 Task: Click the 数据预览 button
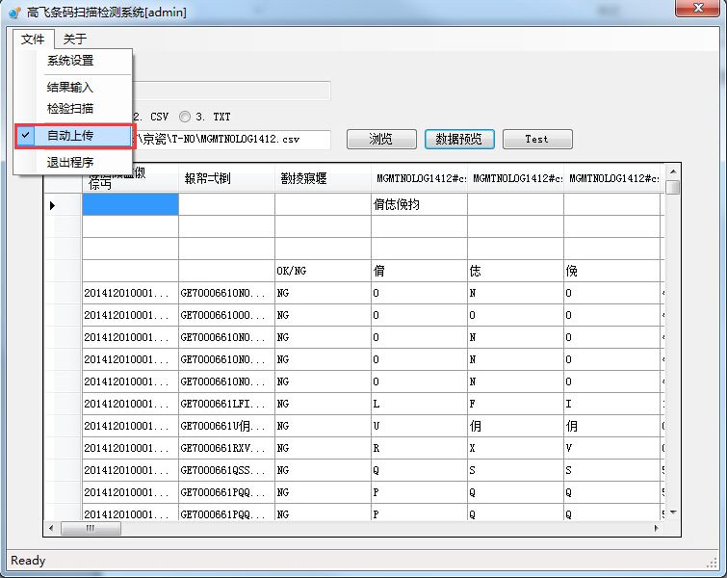tap(459, 139)
